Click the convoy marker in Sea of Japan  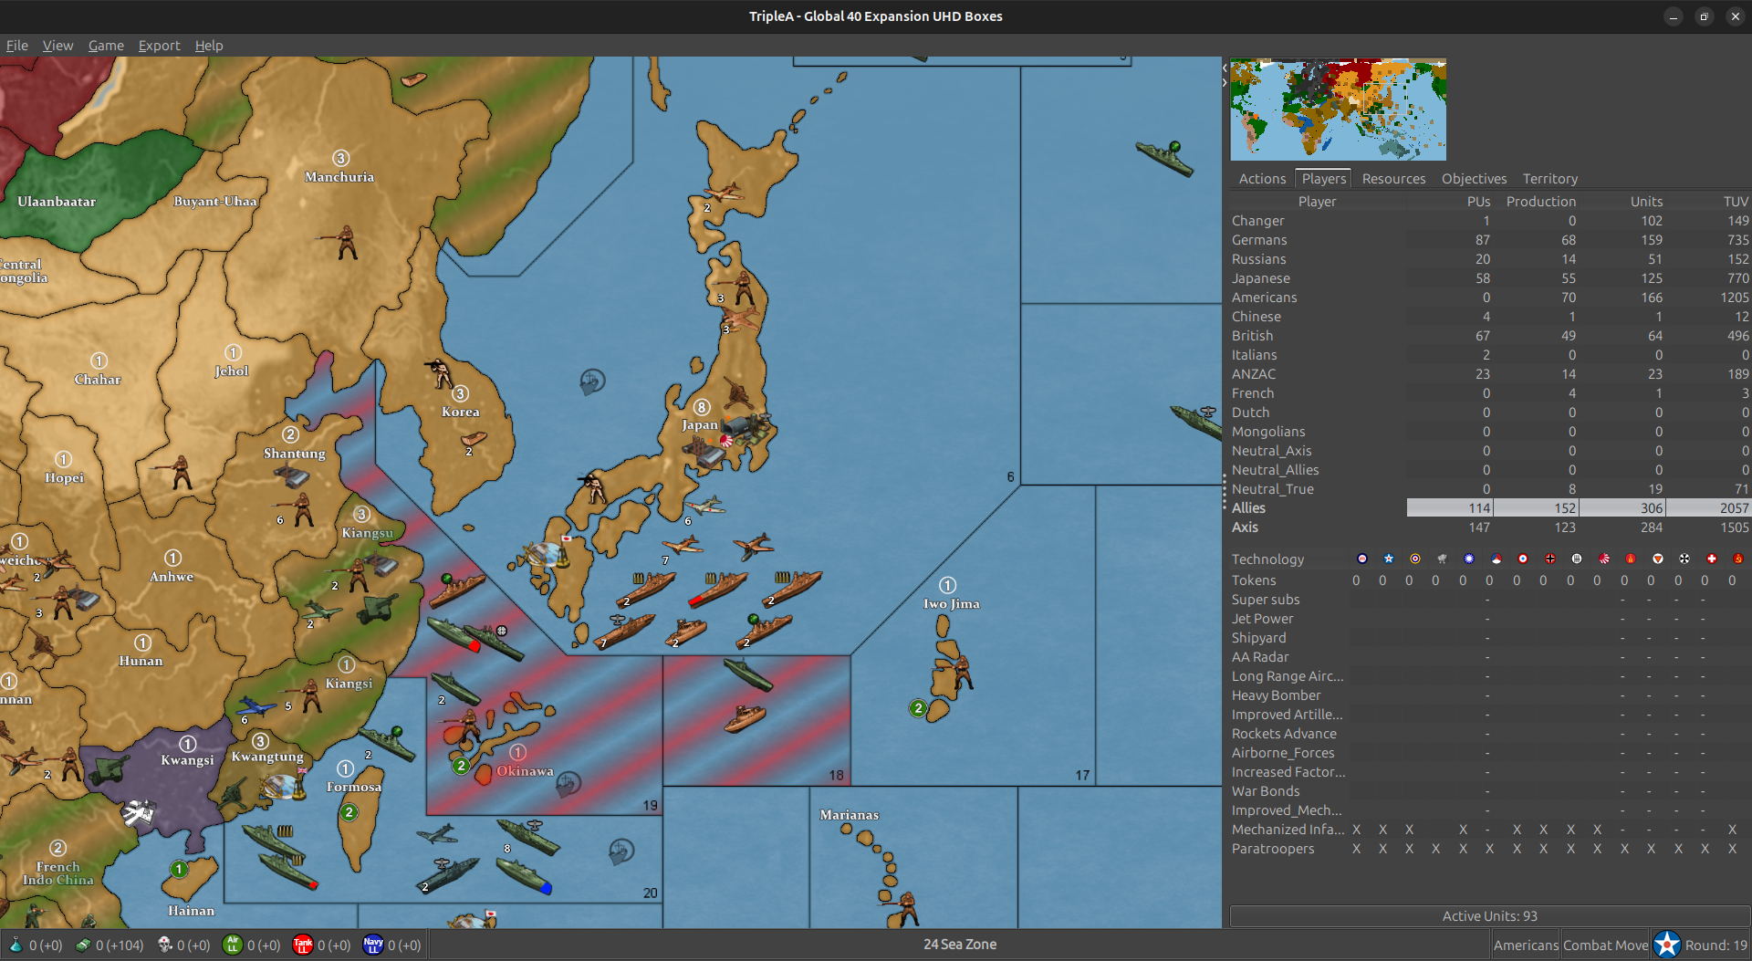coord(592,381)
